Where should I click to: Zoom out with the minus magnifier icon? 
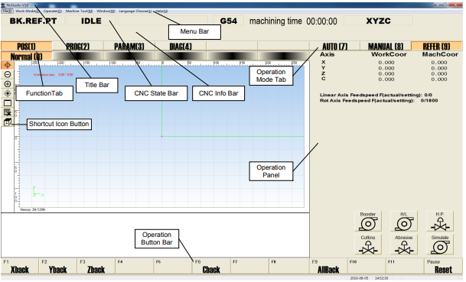pyautogui.click(x=8, y=74)
